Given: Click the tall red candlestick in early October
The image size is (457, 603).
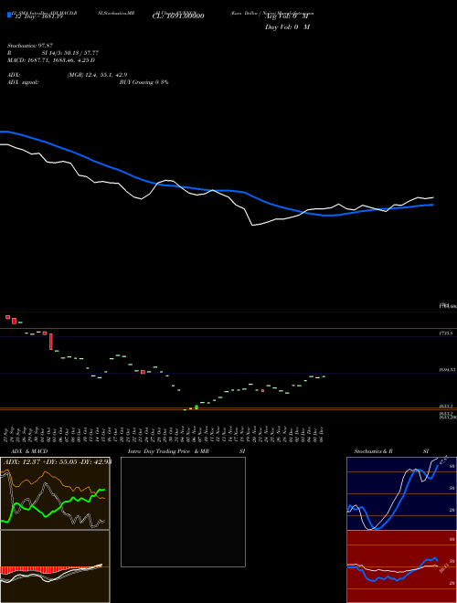Looking at the screenshot, I should tap(51, 342).
